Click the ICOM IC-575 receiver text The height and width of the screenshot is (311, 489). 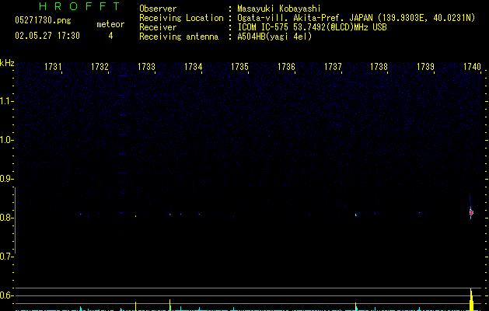312,27
